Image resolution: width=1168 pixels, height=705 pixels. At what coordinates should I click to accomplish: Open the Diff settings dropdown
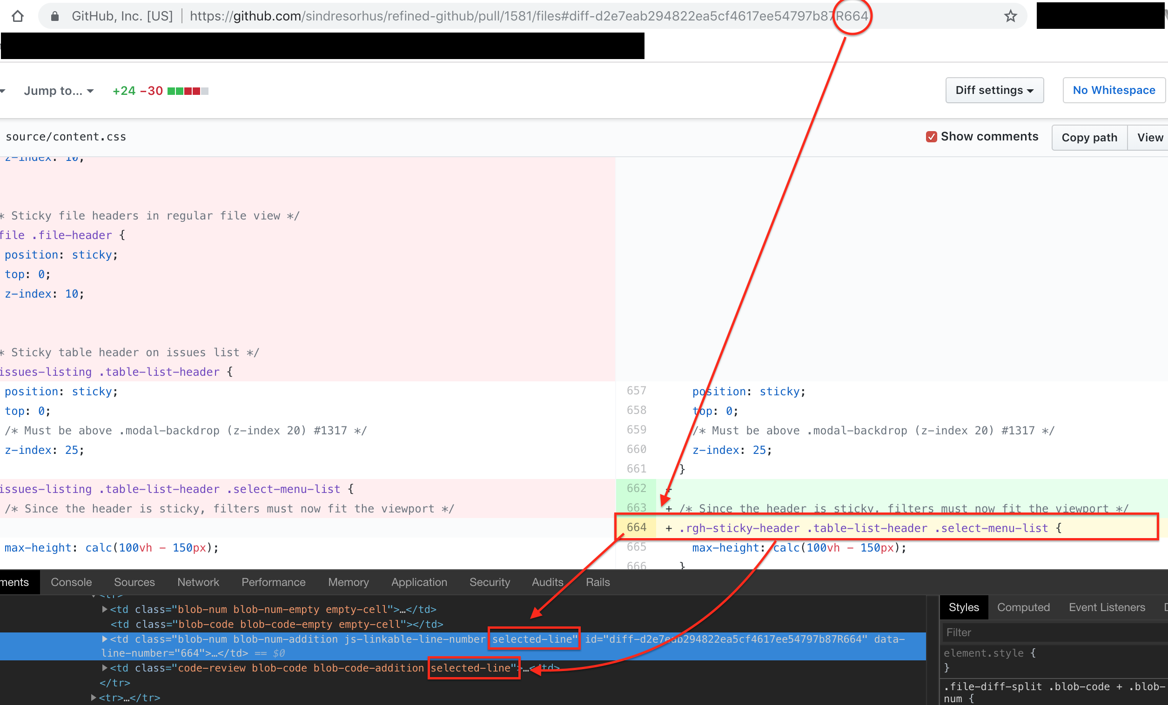(994, 90)
